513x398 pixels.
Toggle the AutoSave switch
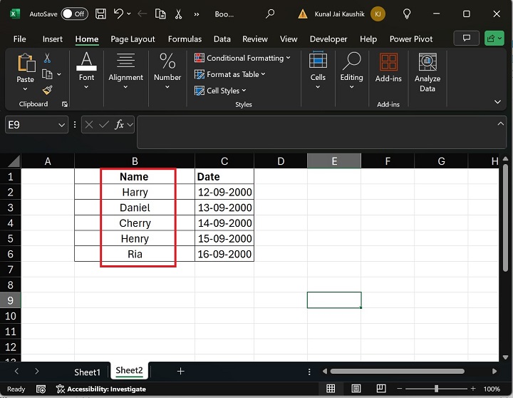pyautogui.click(x=74, y=14)
